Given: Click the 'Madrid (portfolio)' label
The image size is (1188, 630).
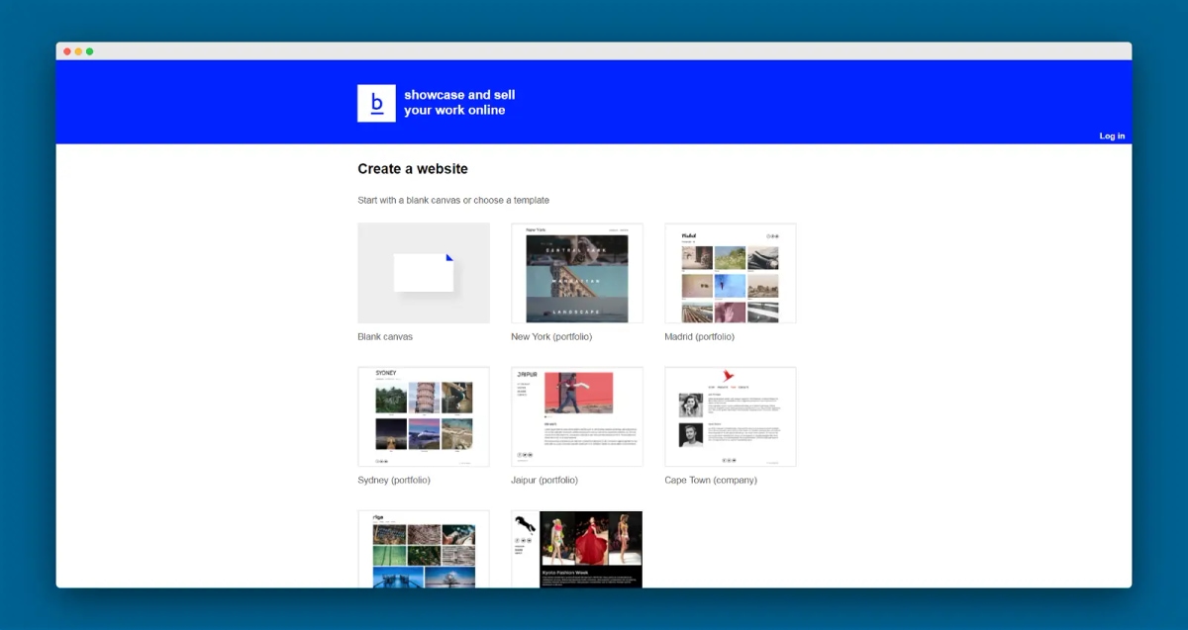Looking at the screenshot, I should coord(700,337).
